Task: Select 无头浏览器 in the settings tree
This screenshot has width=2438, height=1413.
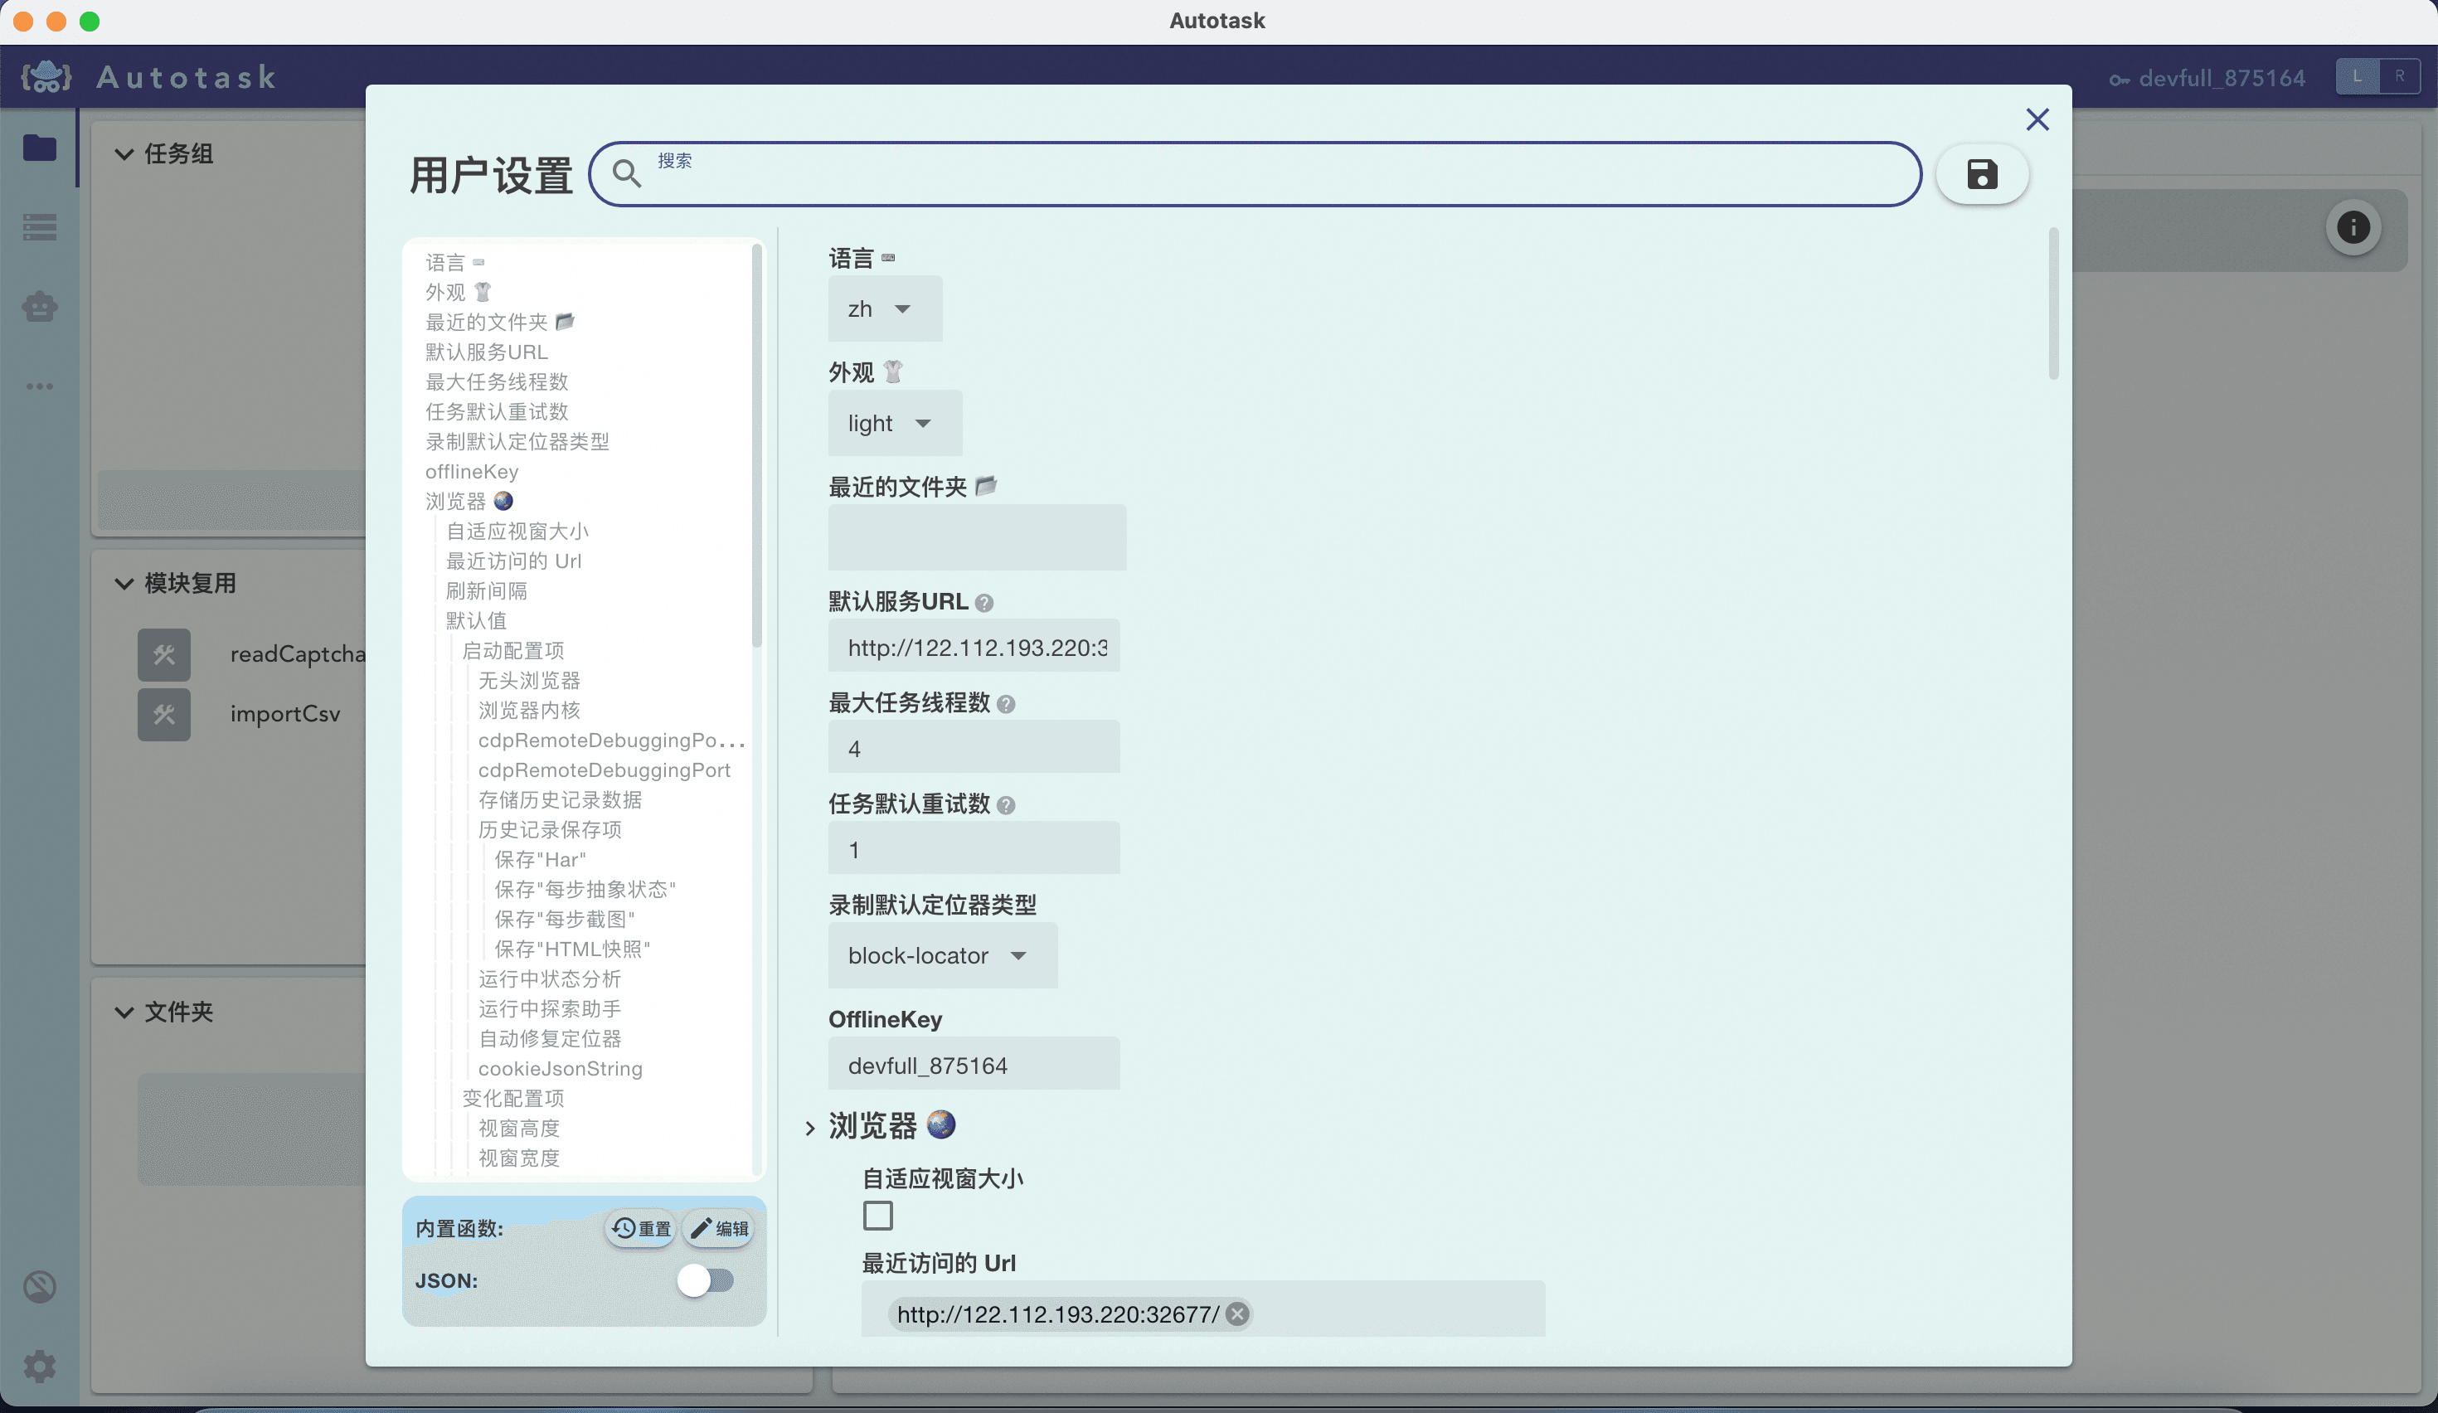Action: (529, 680)
